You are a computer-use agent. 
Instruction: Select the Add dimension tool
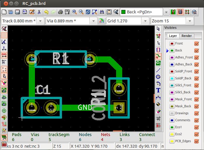tap(158, 97)
